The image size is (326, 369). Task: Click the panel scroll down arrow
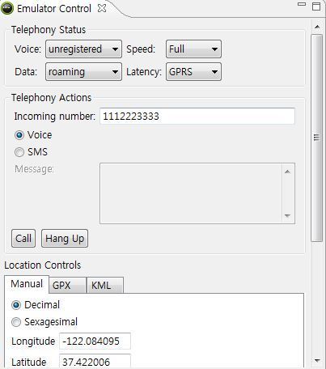click(x=317, y=360)
